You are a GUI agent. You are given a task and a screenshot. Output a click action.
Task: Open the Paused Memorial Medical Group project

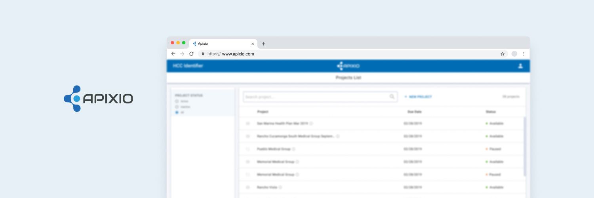click(276, 174)
